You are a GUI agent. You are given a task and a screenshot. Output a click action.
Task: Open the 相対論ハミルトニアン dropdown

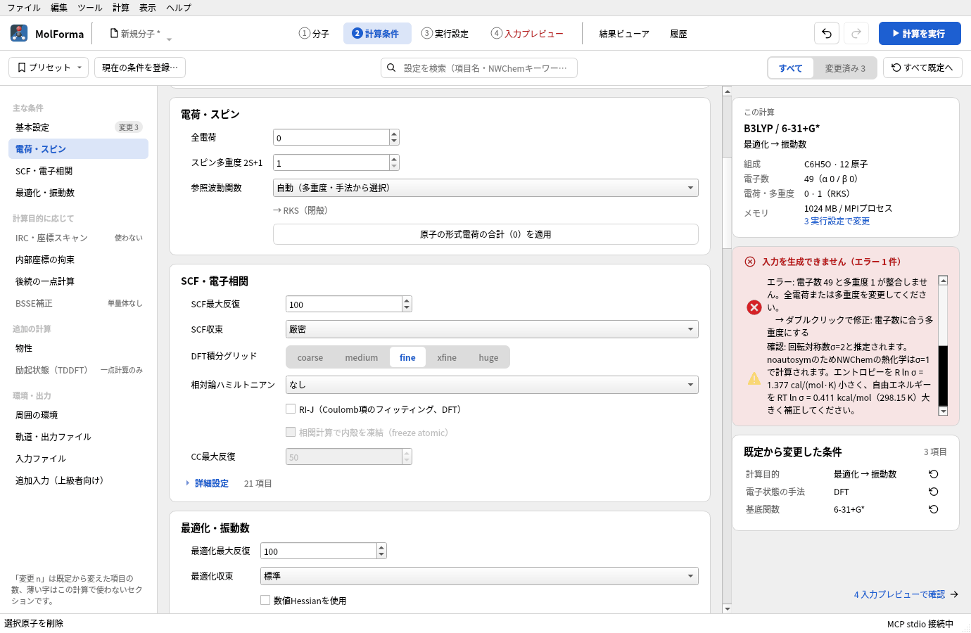(x=492, y=385)
